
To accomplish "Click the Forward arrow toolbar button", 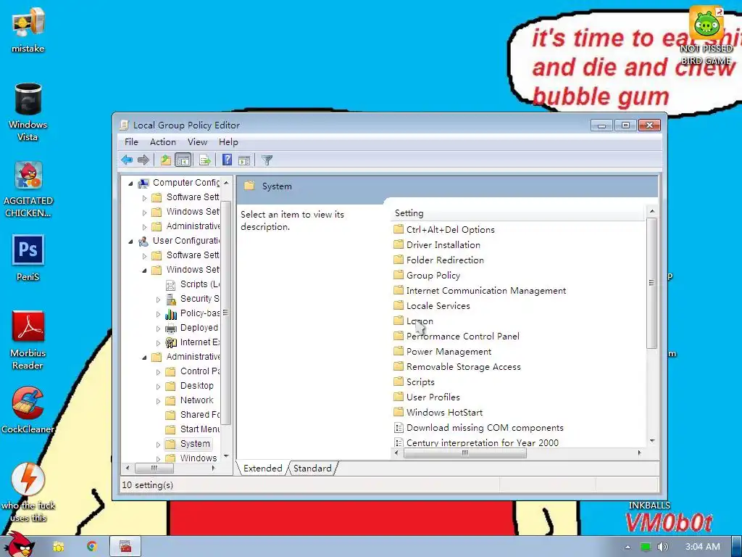I will click(143, 160).
